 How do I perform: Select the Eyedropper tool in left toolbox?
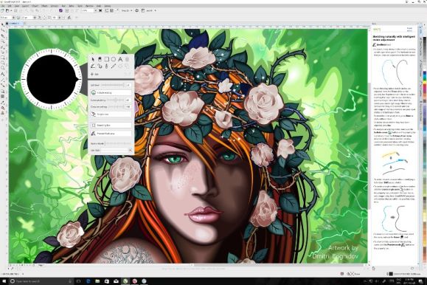pos(2,103)
